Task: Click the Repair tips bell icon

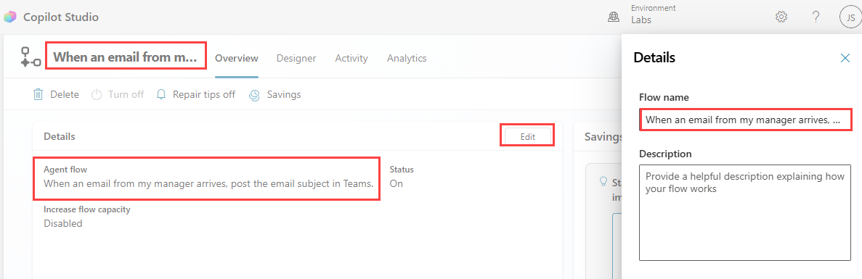Action: coord(161,94)
